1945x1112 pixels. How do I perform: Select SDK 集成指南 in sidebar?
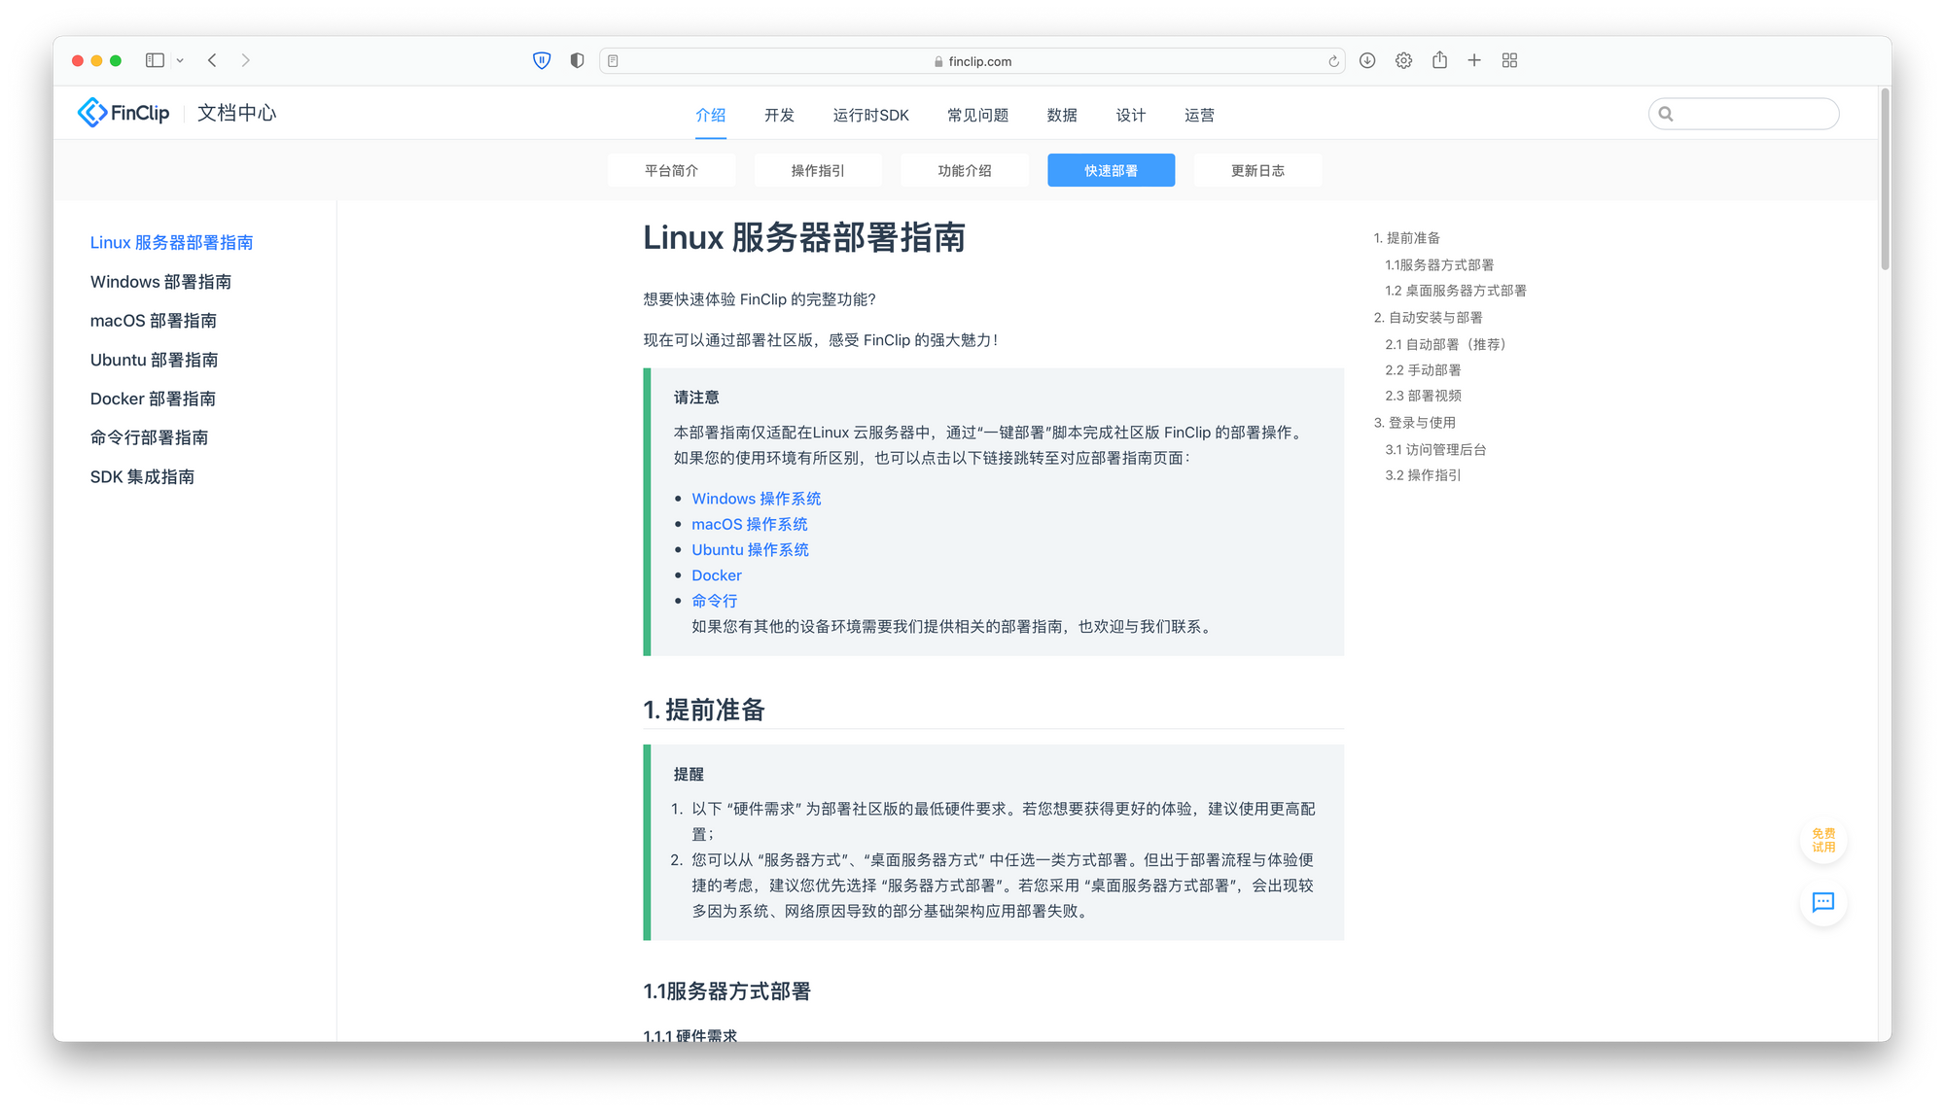pos(142,476)
